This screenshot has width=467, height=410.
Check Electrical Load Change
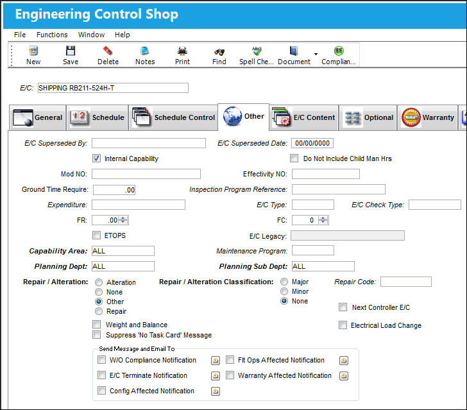(x=343, y=325)
